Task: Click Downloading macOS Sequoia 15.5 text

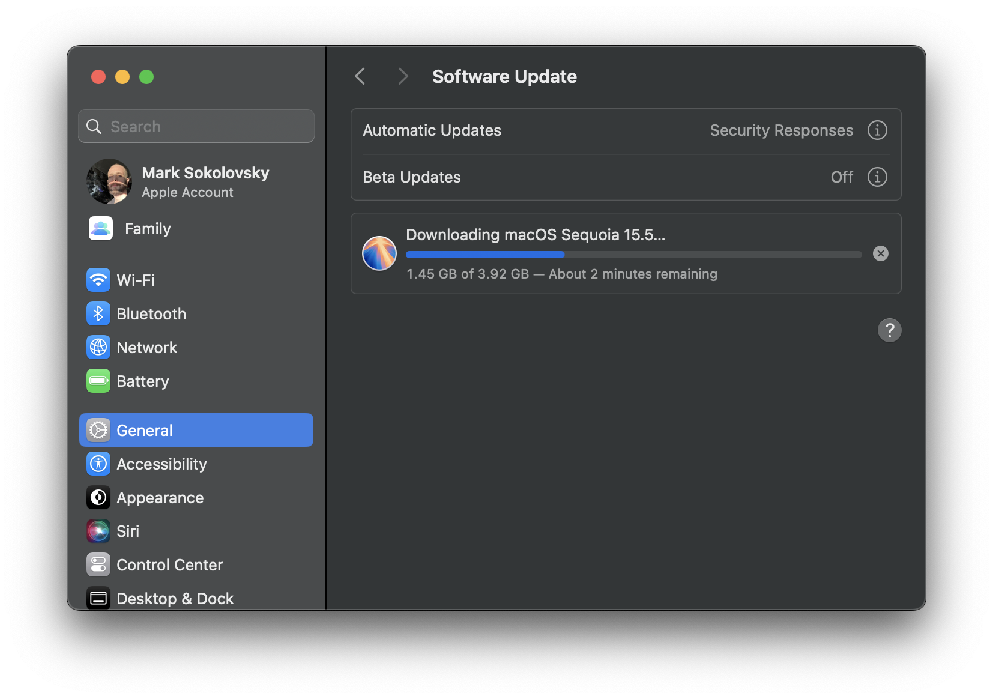Action: (536, 235)
